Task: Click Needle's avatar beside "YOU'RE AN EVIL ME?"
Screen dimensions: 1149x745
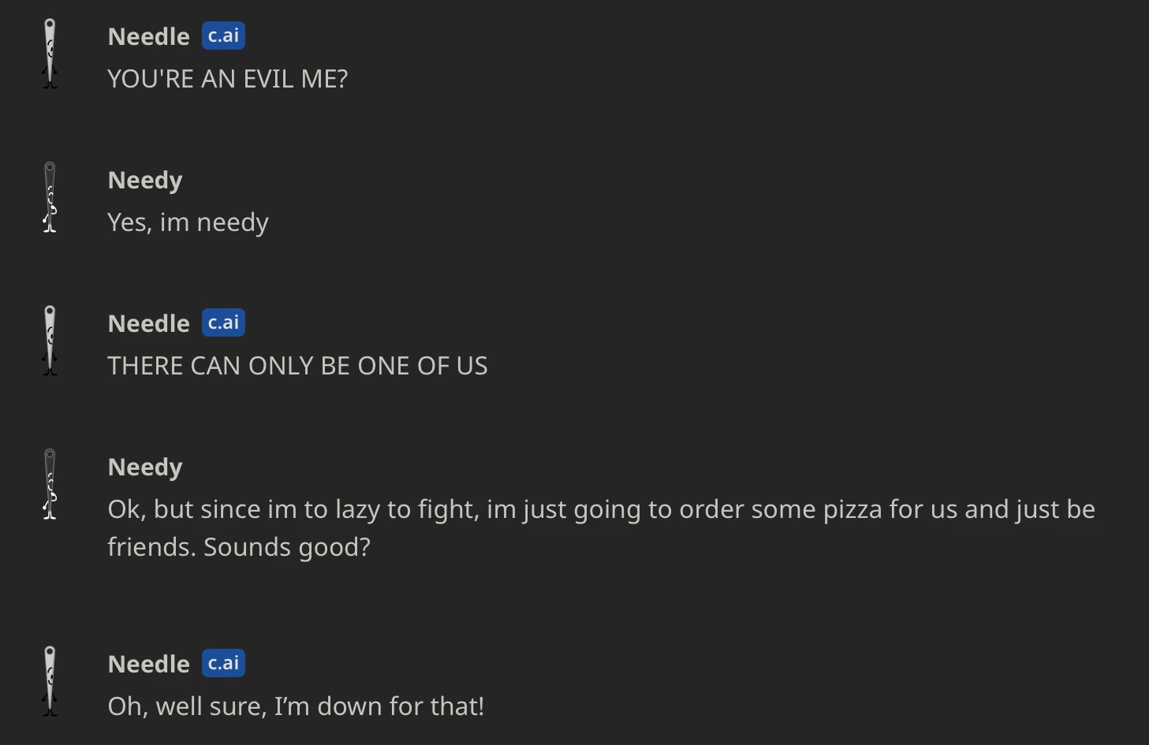Action: (50, 54)
